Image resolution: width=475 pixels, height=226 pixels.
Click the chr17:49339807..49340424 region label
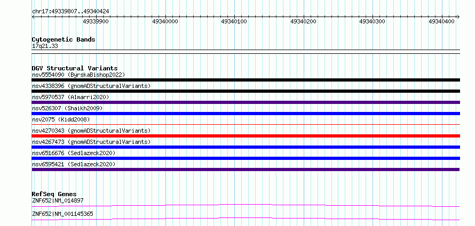[70, 12]
